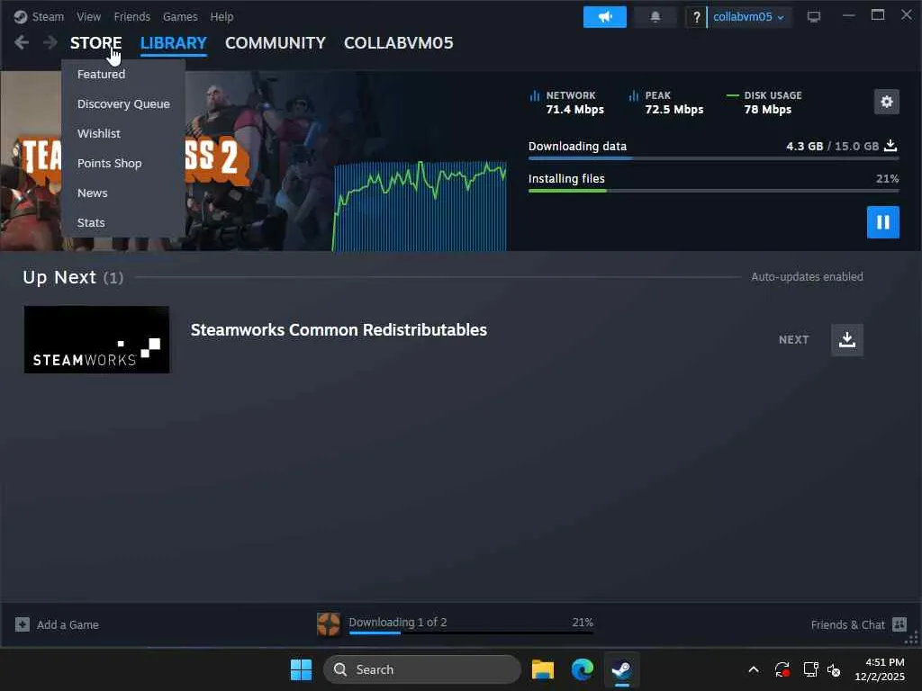Click the Downloading data progress bar
The height and width of the screenshot is (691, 922).
coord(713,158)
